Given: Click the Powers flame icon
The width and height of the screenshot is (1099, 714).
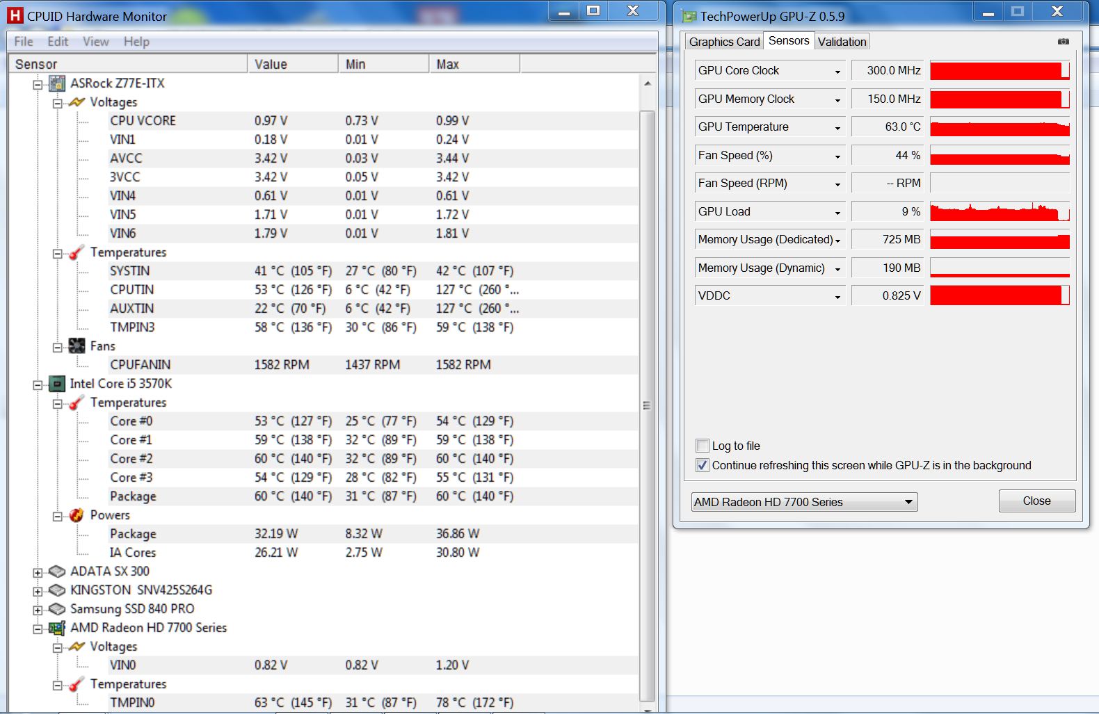Looking at the screenshot, I should pos(77,515).
